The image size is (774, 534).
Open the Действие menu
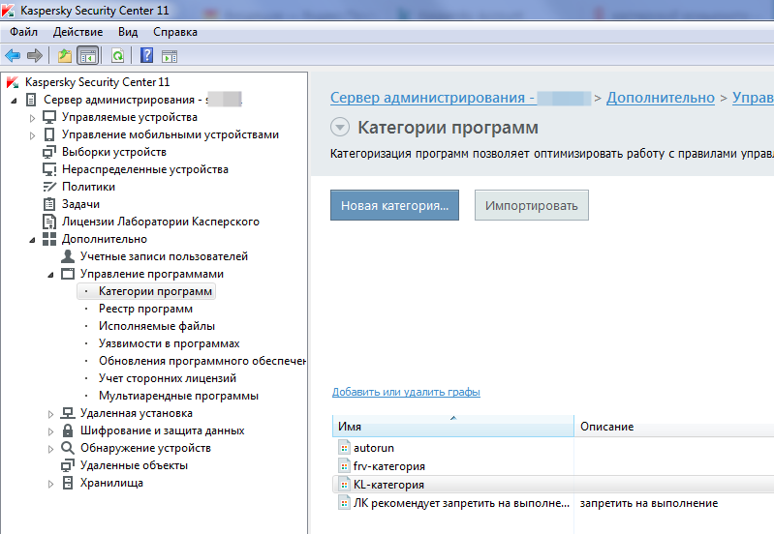pyautogui.click(x=78, y=32)
